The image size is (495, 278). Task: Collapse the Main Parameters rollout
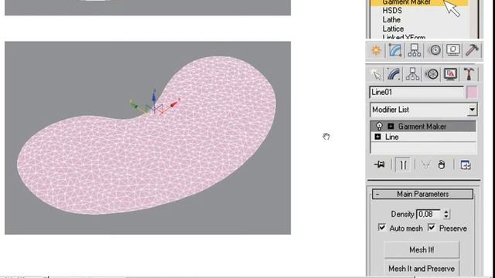(x=422, y=194)
